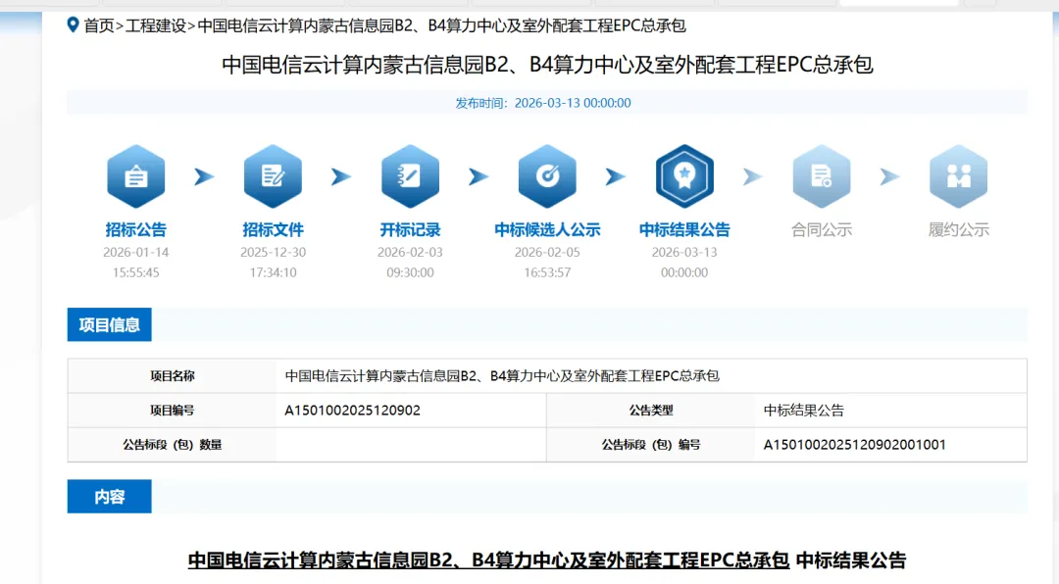1059x584 pixels.
Task: Click the 项目编号 label cell
Action: [x=173, y=411]
